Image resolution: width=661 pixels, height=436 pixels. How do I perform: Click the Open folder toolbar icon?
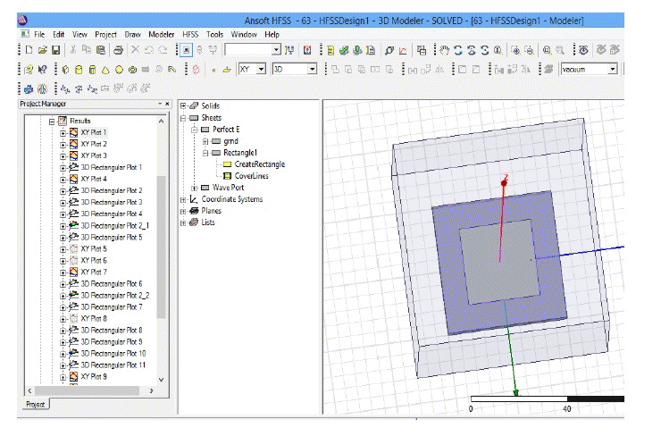42,50
